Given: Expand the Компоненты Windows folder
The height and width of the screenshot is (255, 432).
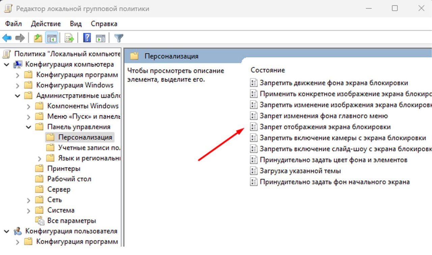Looking at the screenshot, I should tap(29, 106).
